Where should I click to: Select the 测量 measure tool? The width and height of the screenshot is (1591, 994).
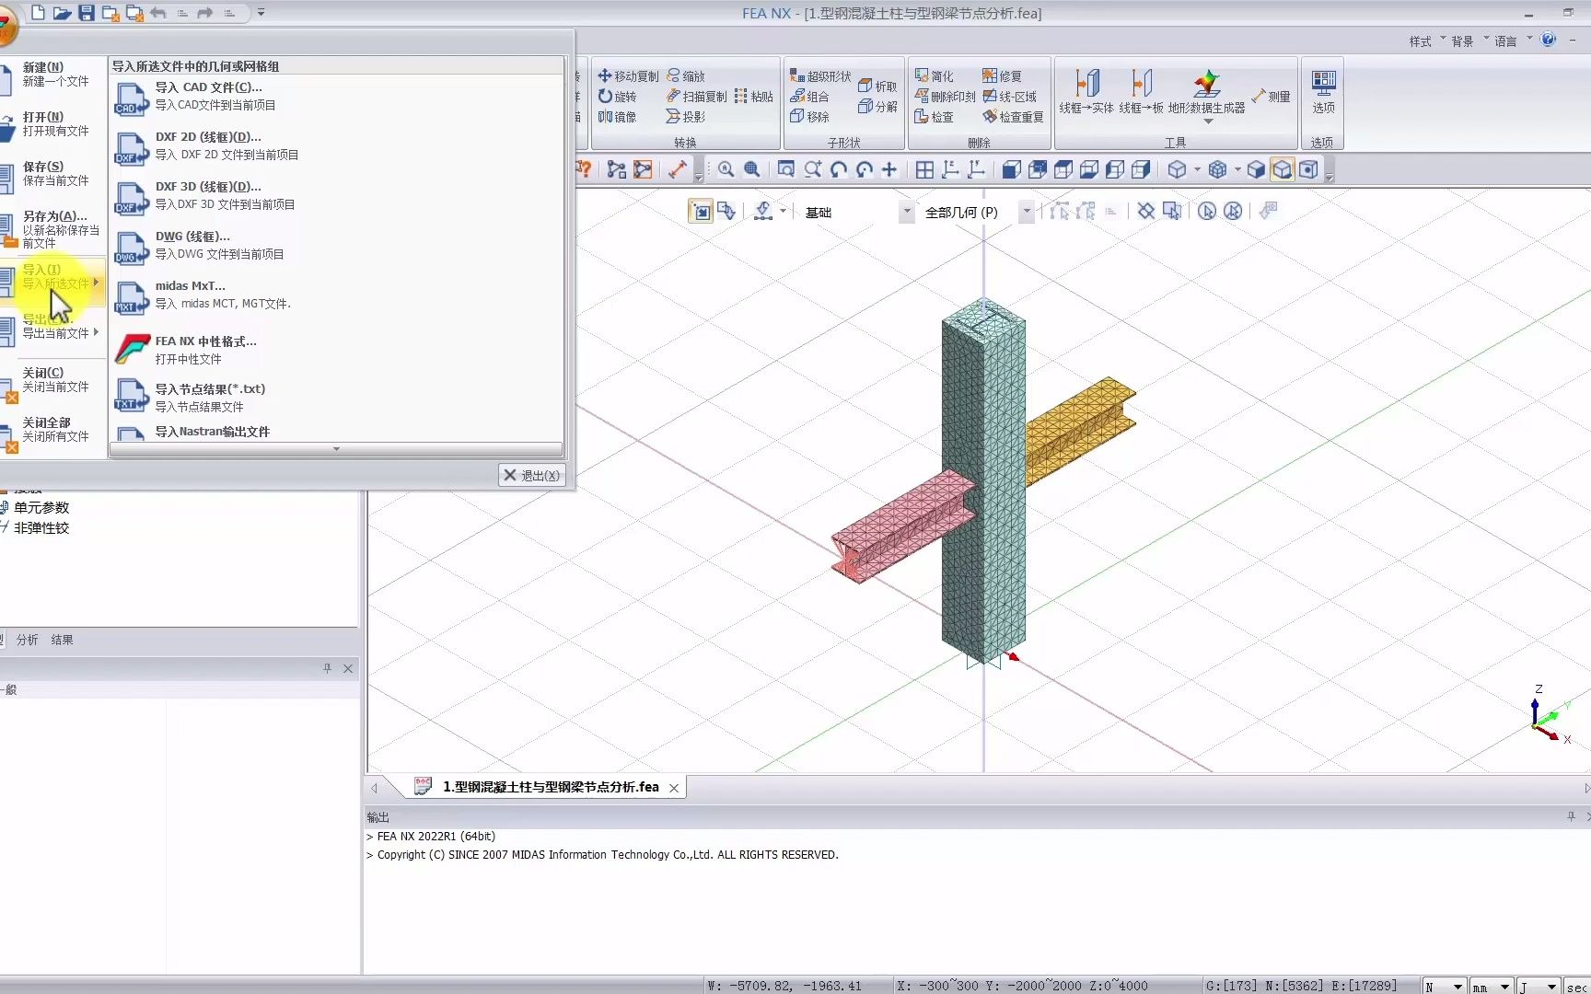tap(1272, 97)
